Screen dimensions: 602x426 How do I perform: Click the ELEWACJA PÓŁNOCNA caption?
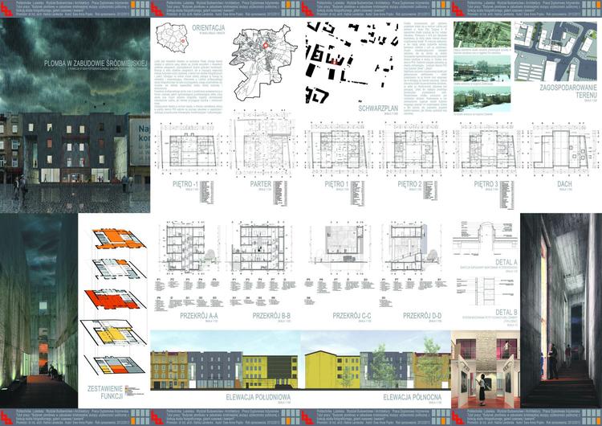point(413,397)
